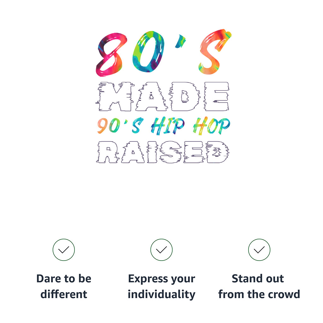Click the Dare to be different caption
Screen dimensions: 323x323
[x=64, y=286]
